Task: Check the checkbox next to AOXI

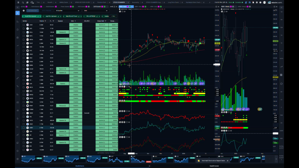Action: pyautogui.click(x=24, y=25)
